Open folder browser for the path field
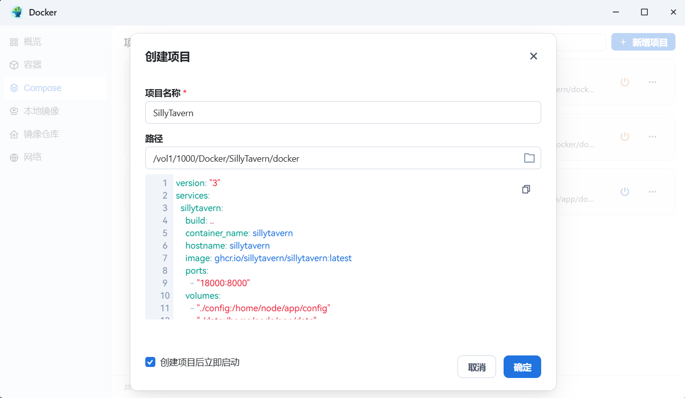The width and height of the screenshot is (685, 398). point(529,158)
